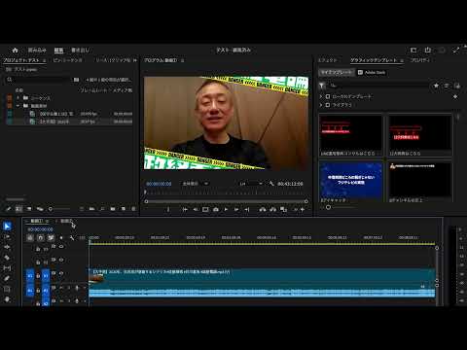Switch to the エフェクト effects tab
Image resolution: width=467 pixels, height=350 pixels.
click(328, 60)
